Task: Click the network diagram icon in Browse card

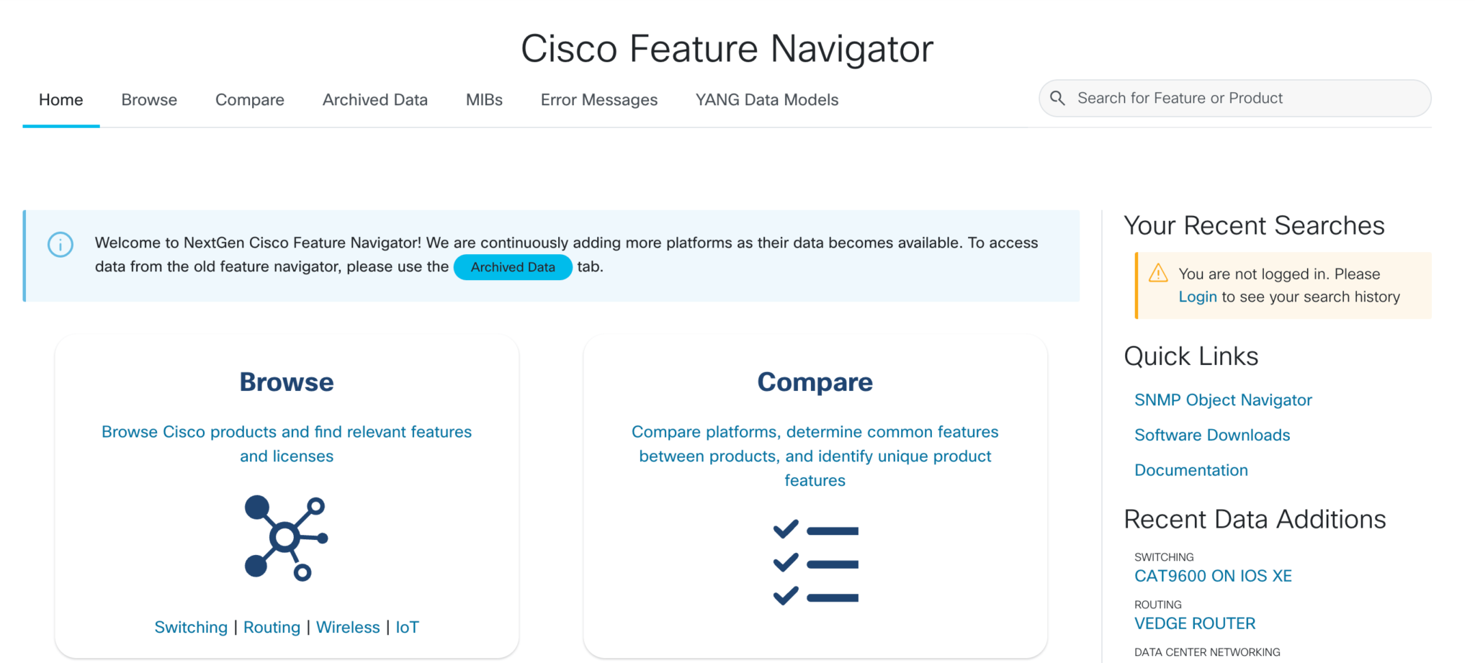Action: point(285,538)
